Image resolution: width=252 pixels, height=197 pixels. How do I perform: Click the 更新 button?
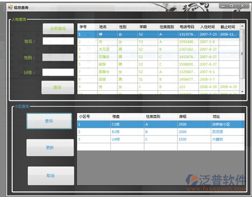[x=50, y=147]
